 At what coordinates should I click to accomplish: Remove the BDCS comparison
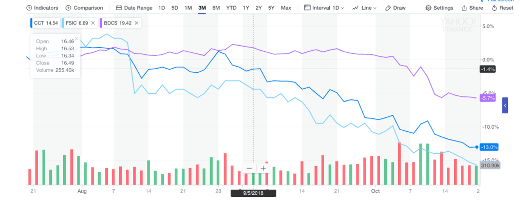tap(136, 23)
